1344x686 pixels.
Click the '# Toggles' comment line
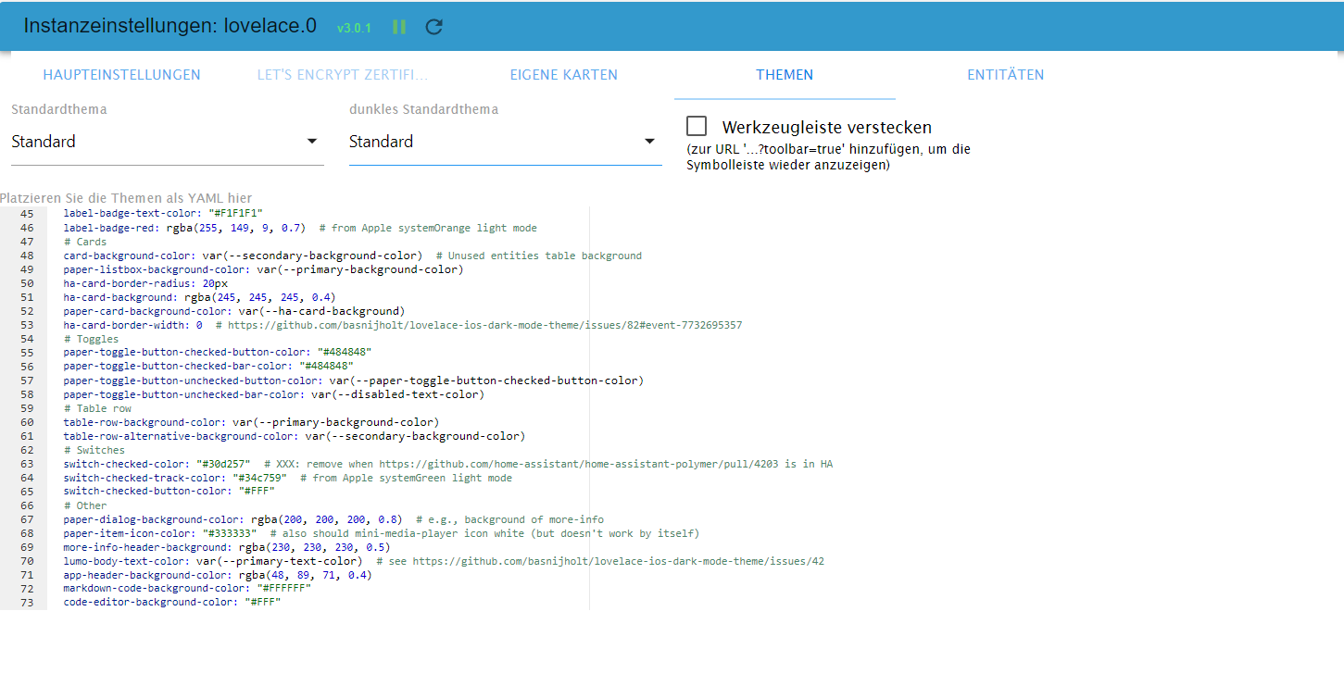(91, 339)
